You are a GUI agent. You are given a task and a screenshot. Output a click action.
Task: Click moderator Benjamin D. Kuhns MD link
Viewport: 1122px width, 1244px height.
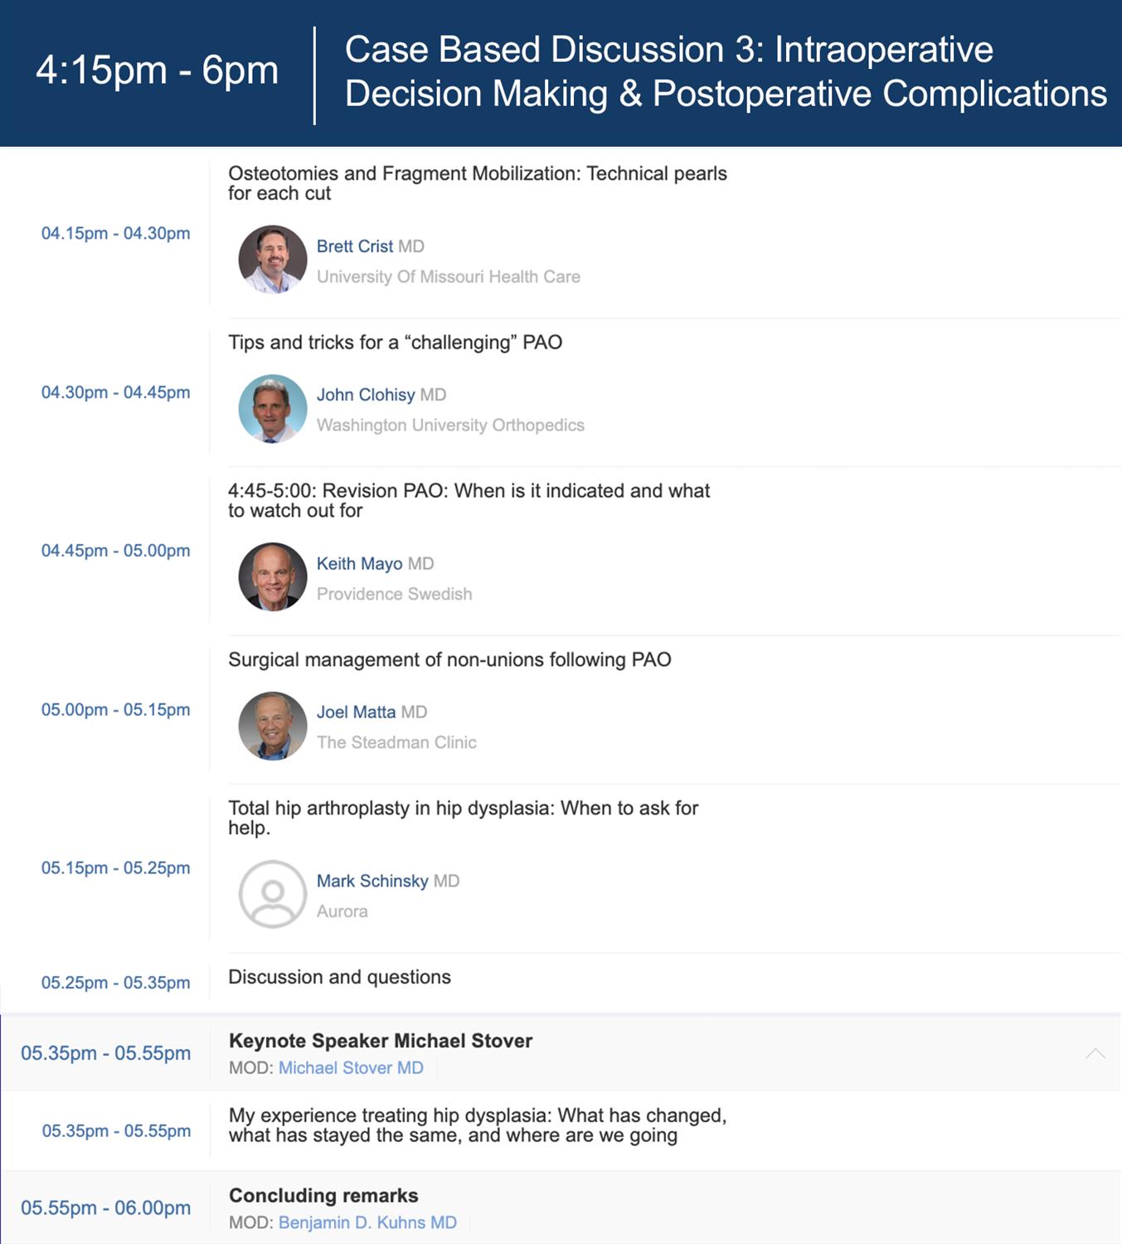click(367, 1222)
